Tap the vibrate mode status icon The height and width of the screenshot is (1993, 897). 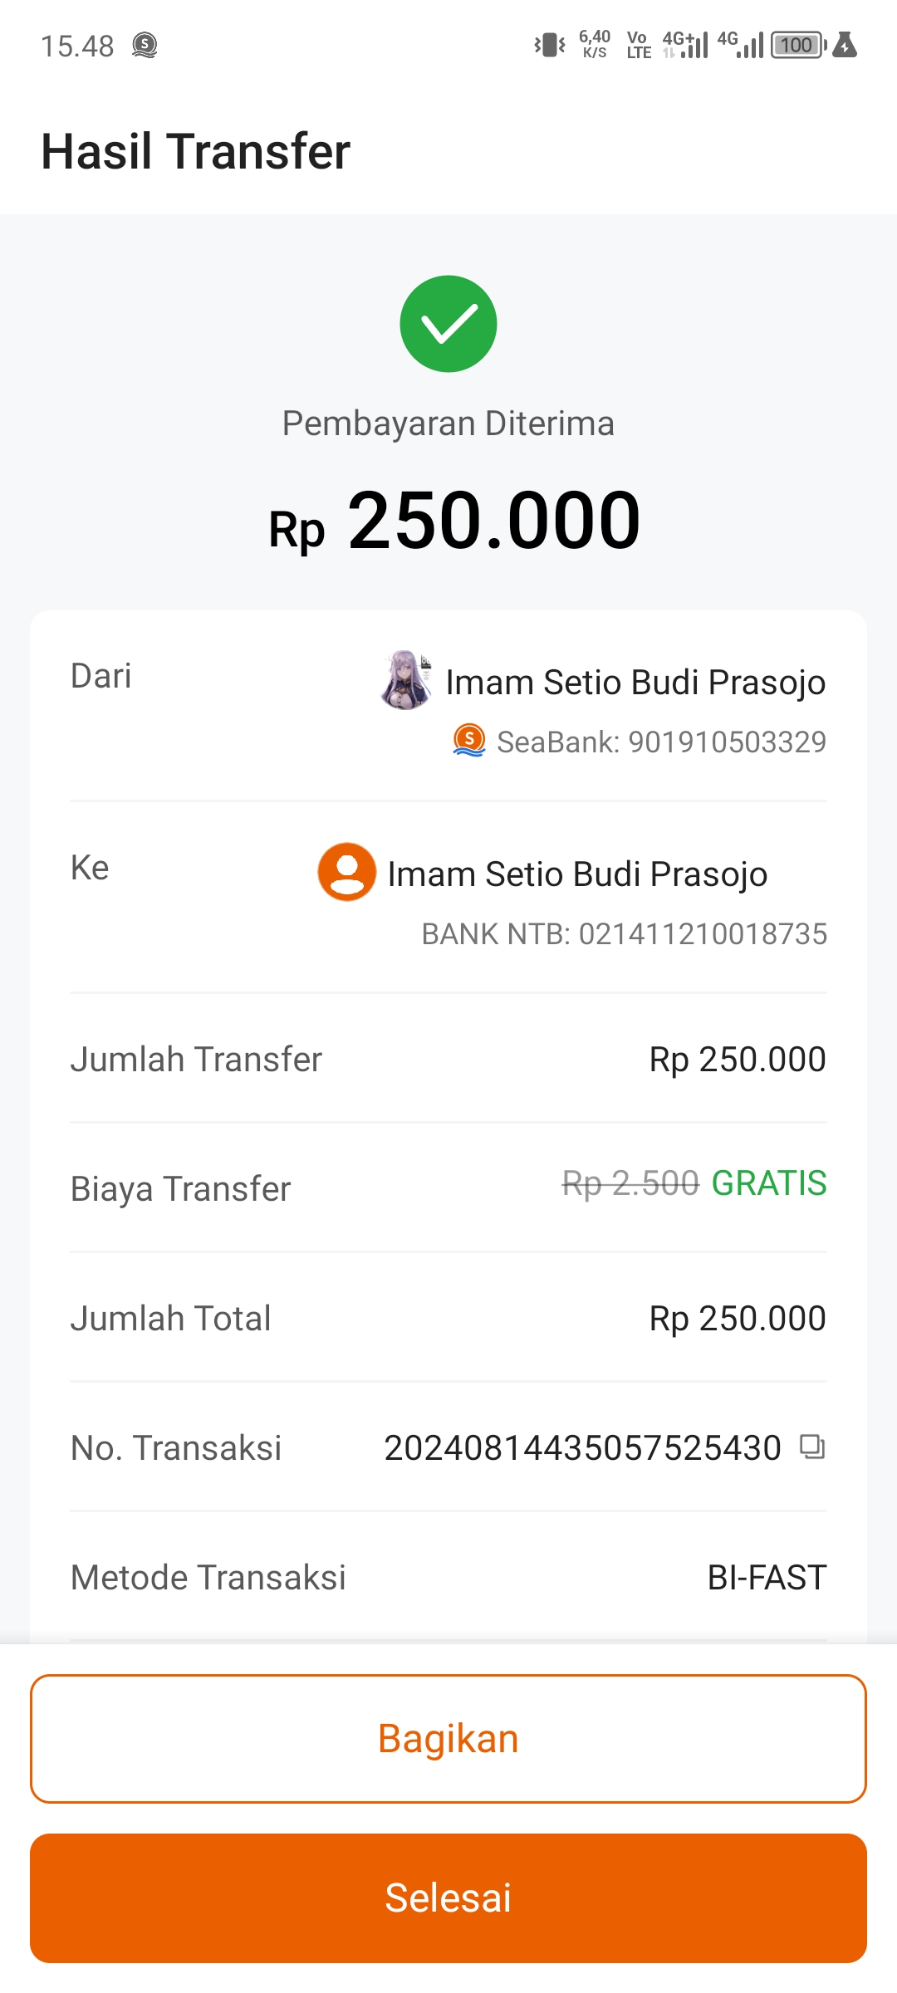click(549, 45)
